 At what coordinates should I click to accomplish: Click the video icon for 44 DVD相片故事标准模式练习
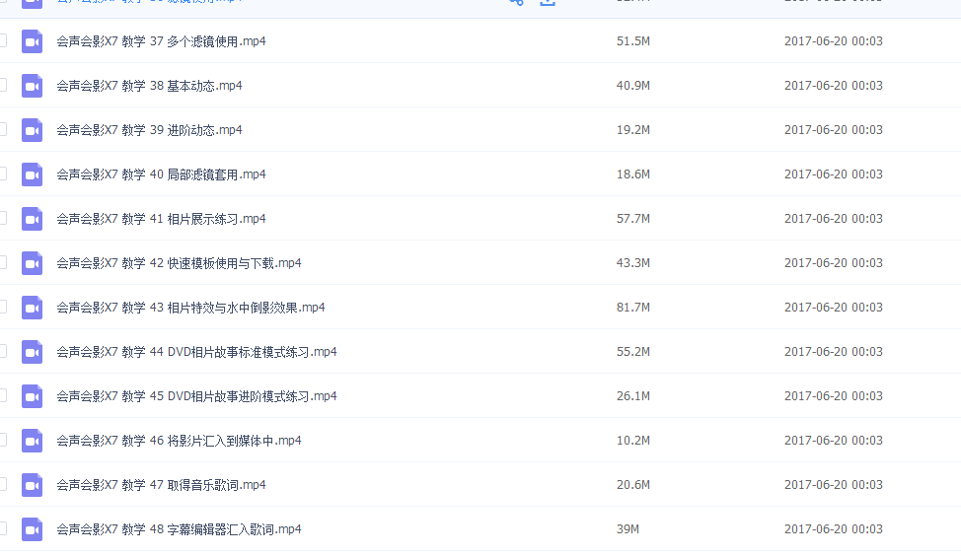click(32, 352)
